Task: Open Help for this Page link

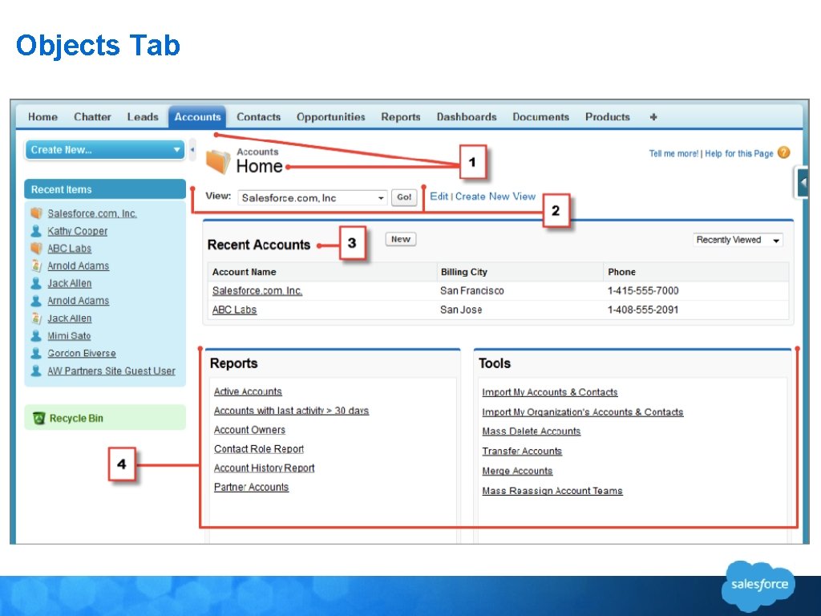Action: [738, 153]
